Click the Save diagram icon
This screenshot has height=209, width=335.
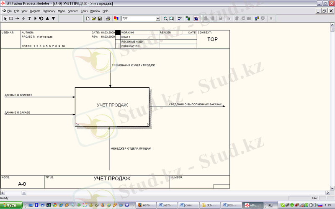click(x=100, y=18)
